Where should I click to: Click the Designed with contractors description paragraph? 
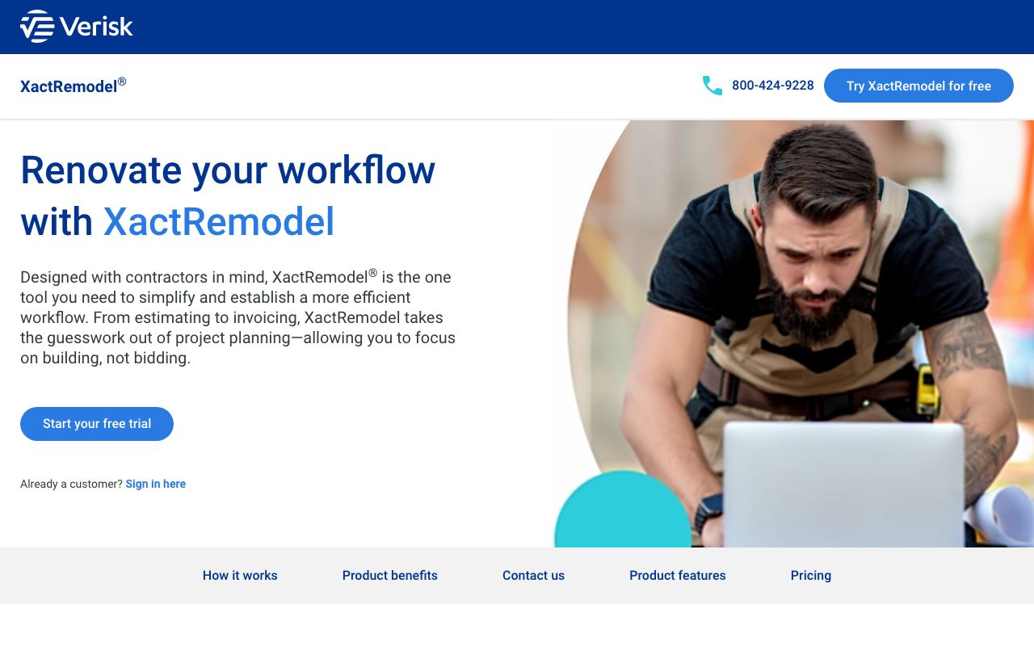click(238, 317)
